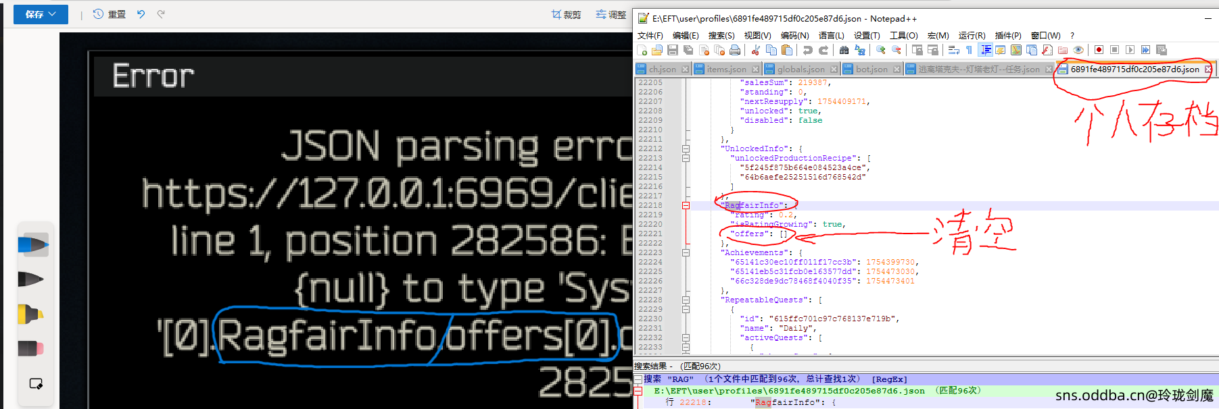Click the New file icon in Notepad++
The width and height of the screenshot is (1219, 409).
point(642,50)
